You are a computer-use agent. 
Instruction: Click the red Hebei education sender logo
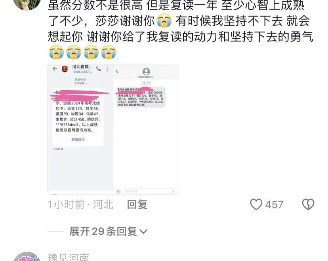[65, 69]
